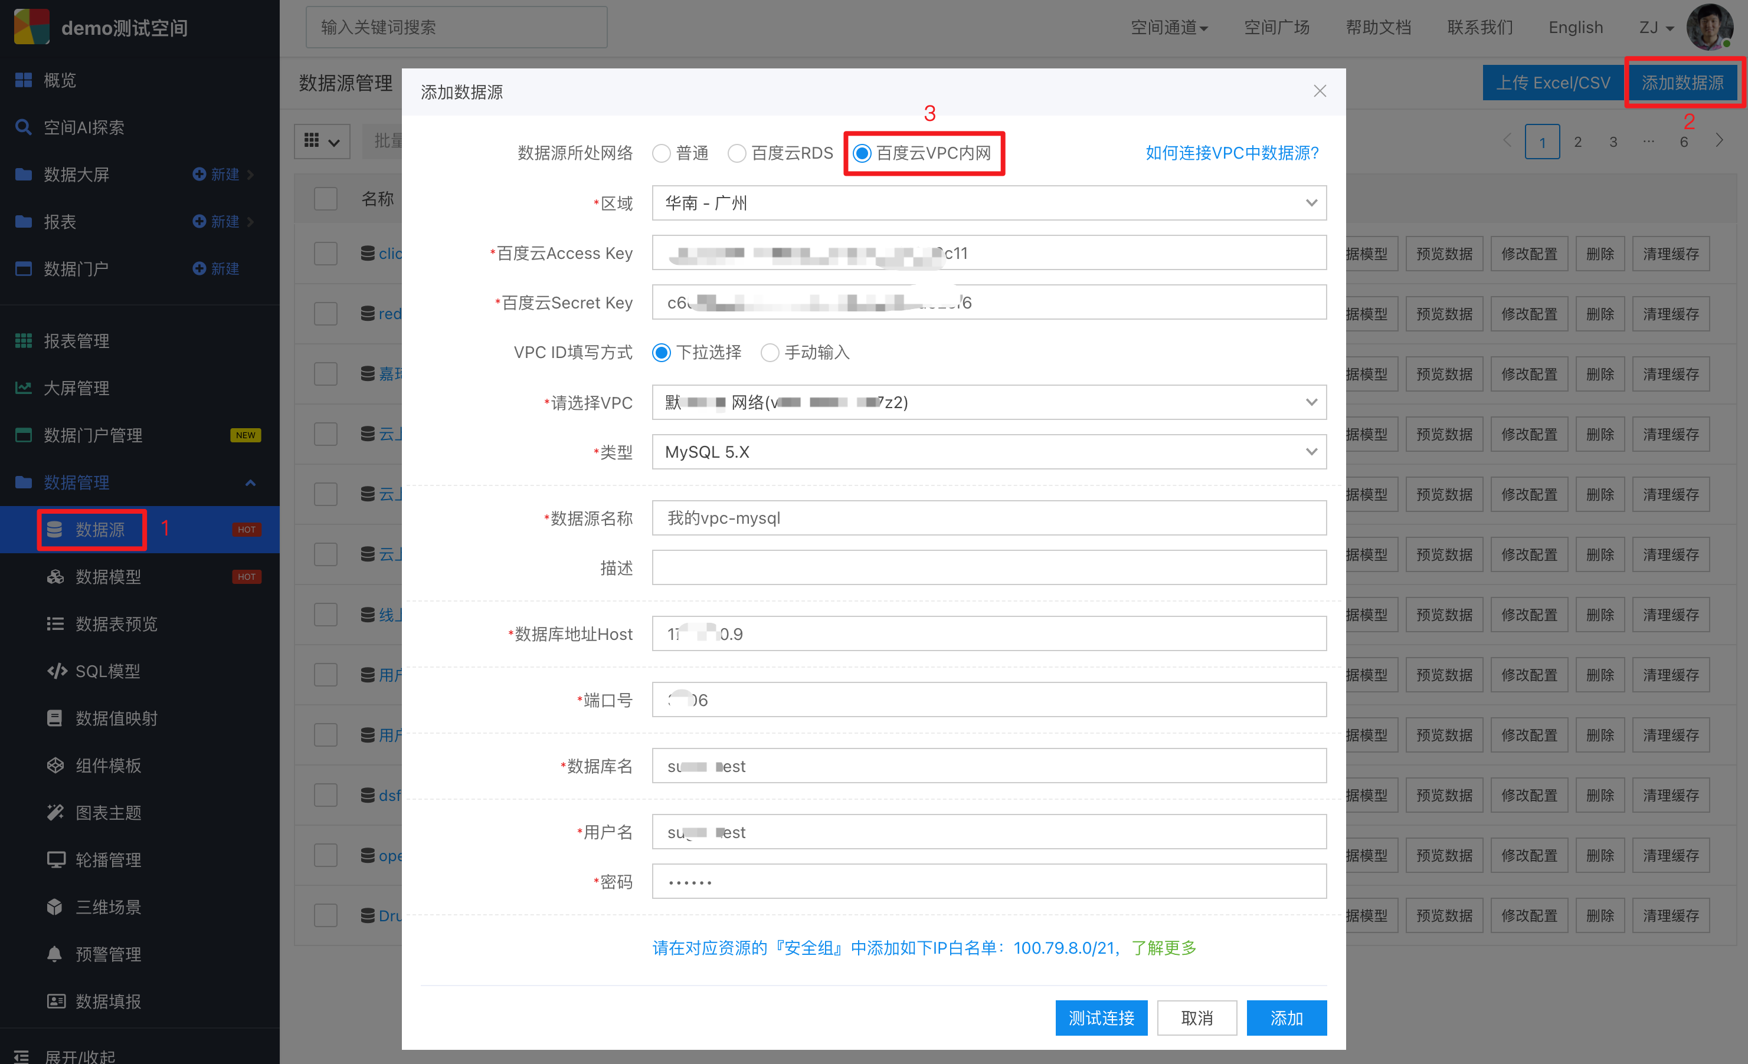
Task: Focus the 密码 password field
Action: coord(989,882)
